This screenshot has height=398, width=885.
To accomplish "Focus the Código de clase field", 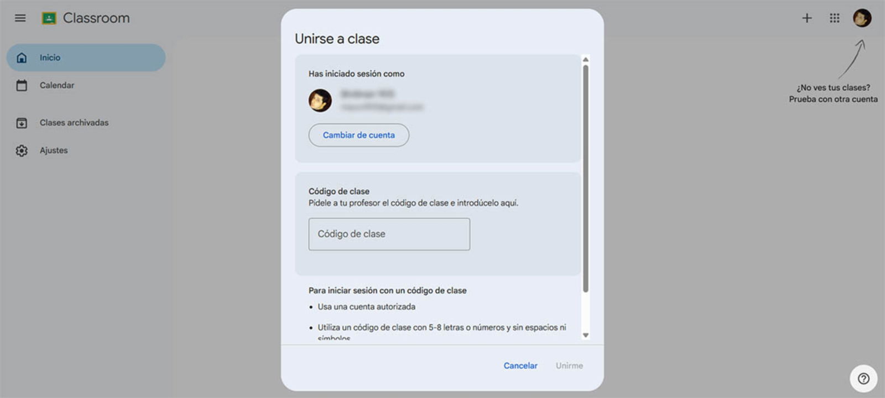I will (x=389, y=234).
